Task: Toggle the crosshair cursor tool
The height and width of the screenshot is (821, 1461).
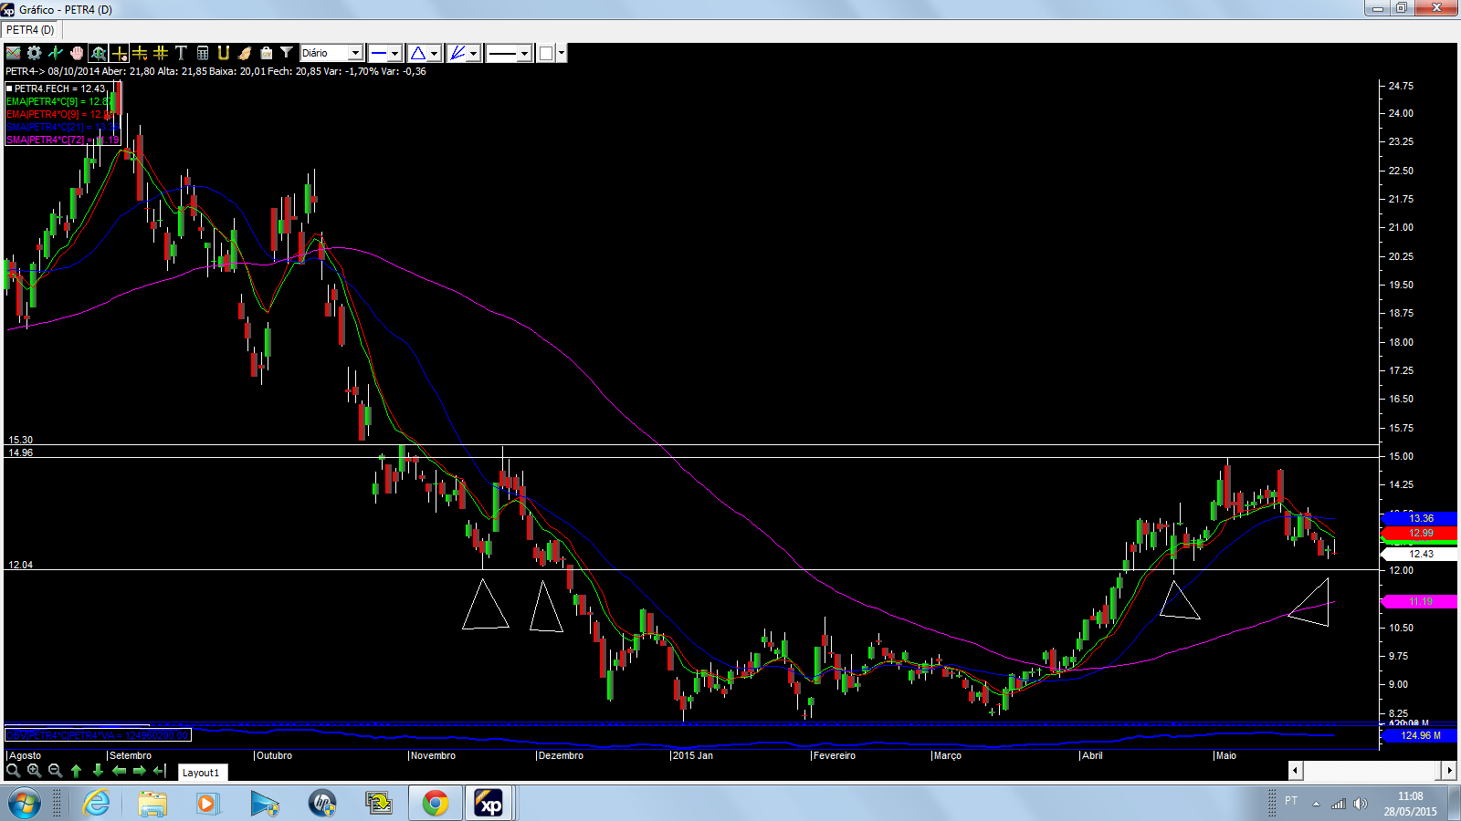Action: tap(119, 53)
